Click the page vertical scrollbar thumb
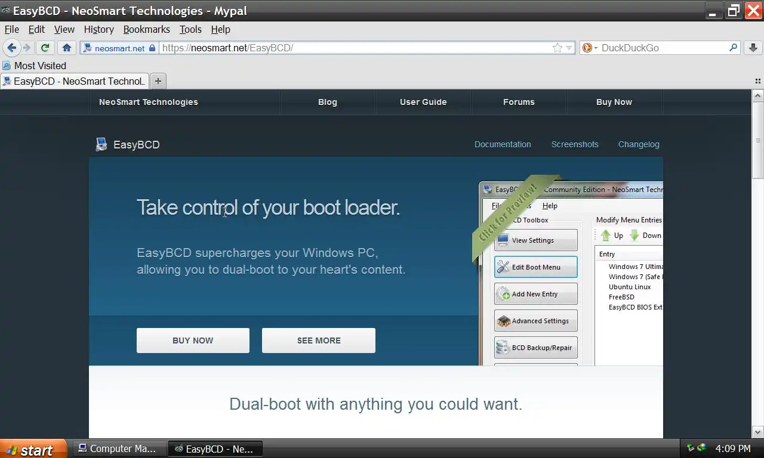 758,141
